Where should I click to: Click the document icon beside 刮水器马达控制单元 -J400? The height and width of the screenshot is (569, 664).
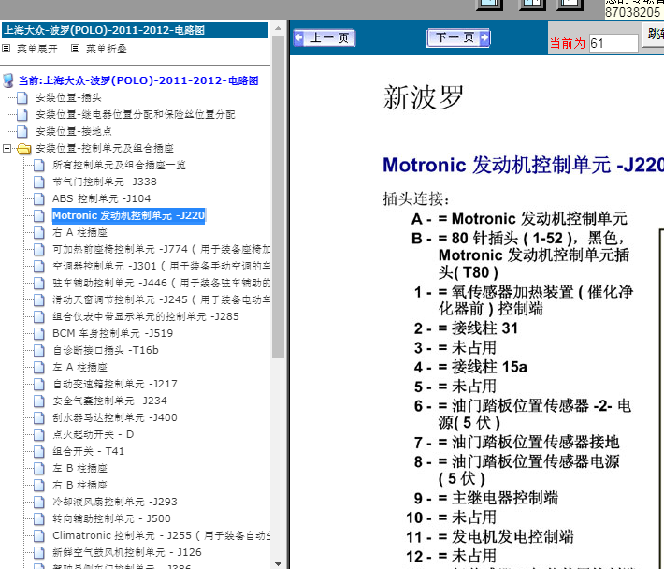click(39, 417)
